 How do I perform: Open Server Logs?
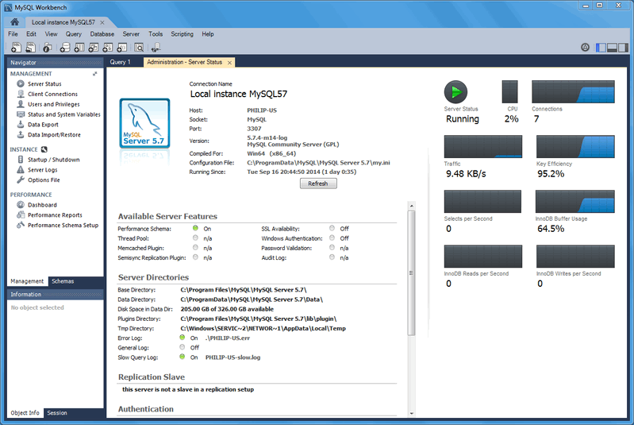(43, 169)
